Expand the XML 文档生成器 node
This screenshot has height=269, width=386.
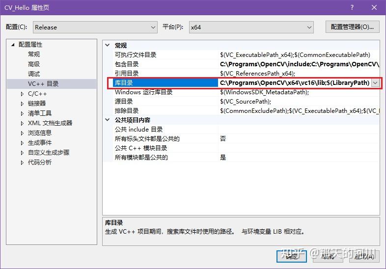pyautogui.click(x=22, y=123)
